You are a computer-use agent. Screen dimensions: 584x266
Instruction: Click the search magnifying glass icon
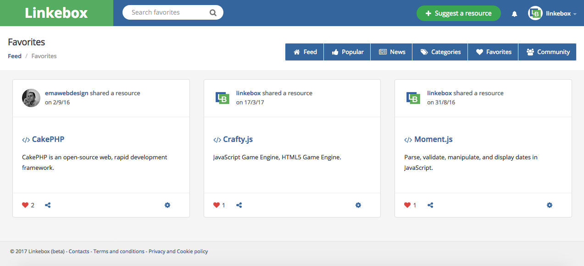tap(212, 12)
